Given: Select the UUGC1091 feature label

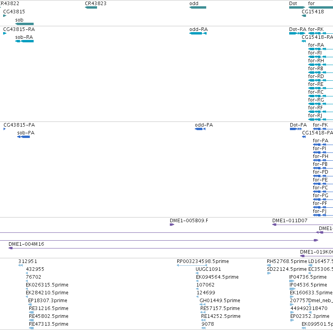Looking at the screenshot, I should click(x=208, y=269).
